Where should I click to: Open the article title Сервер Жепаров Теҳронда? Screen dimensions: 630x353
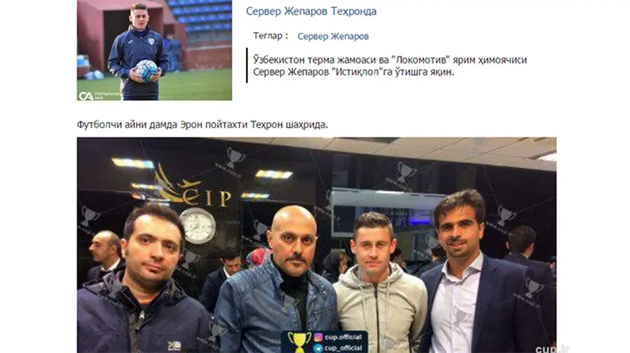tap(311, 11)
